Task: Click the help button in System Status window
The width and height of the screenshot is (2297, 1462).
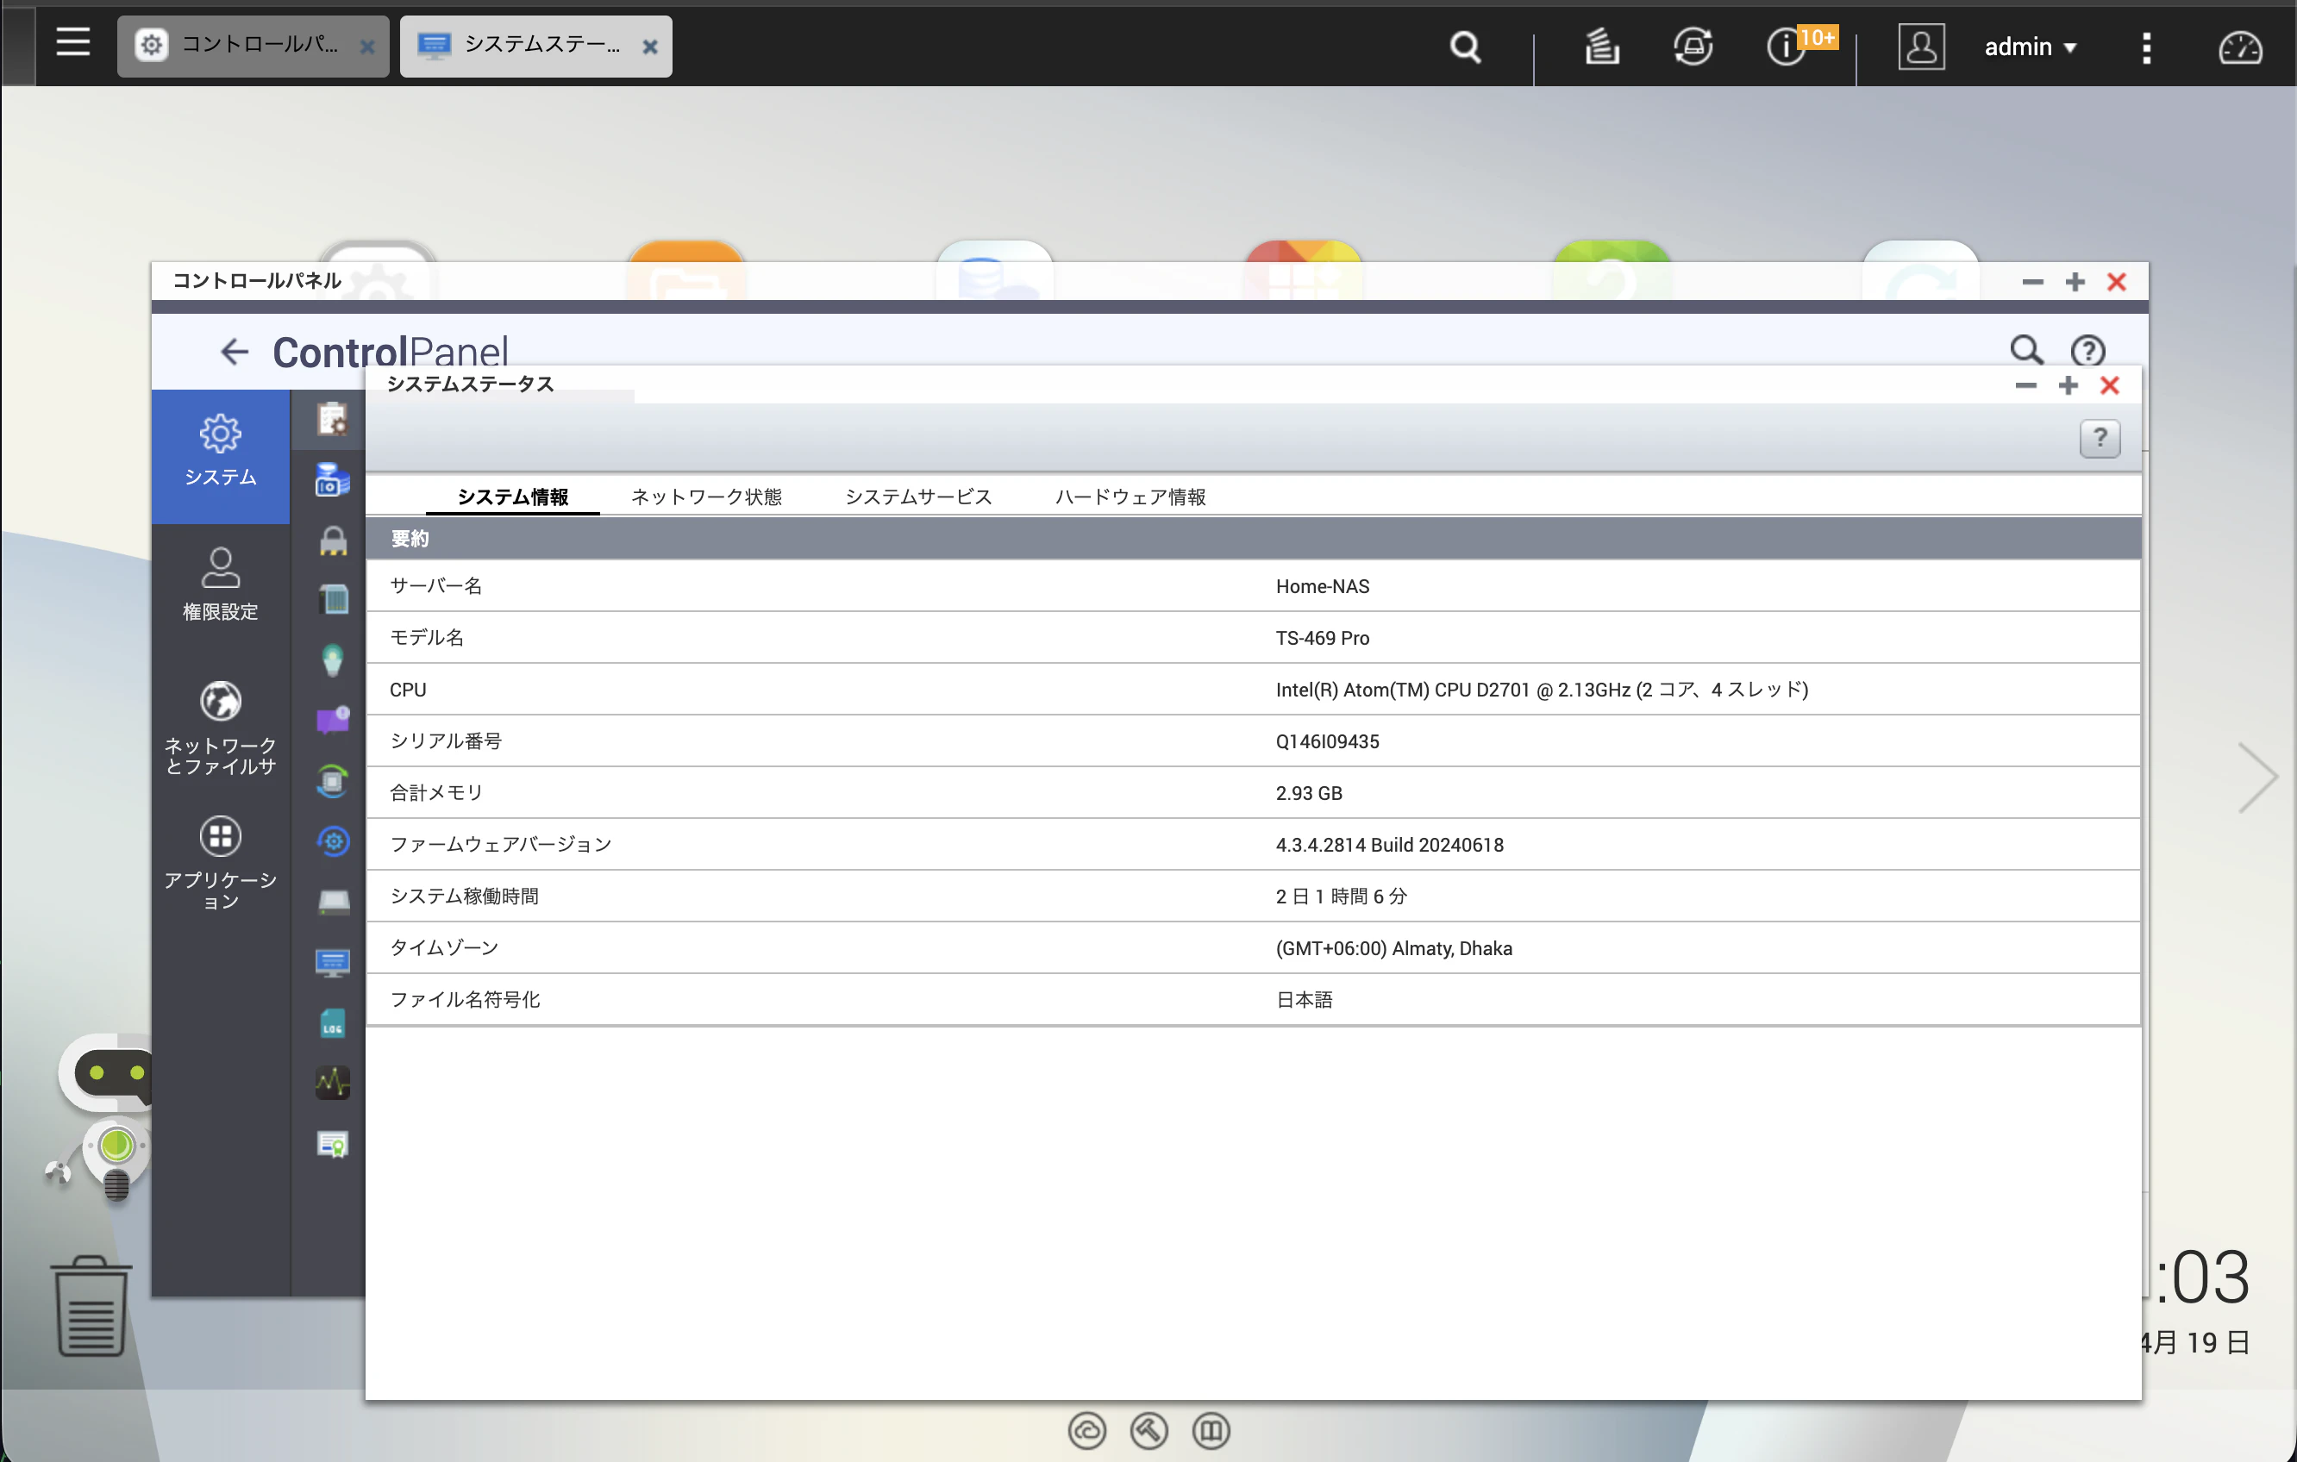Action: click(2099, 439)
